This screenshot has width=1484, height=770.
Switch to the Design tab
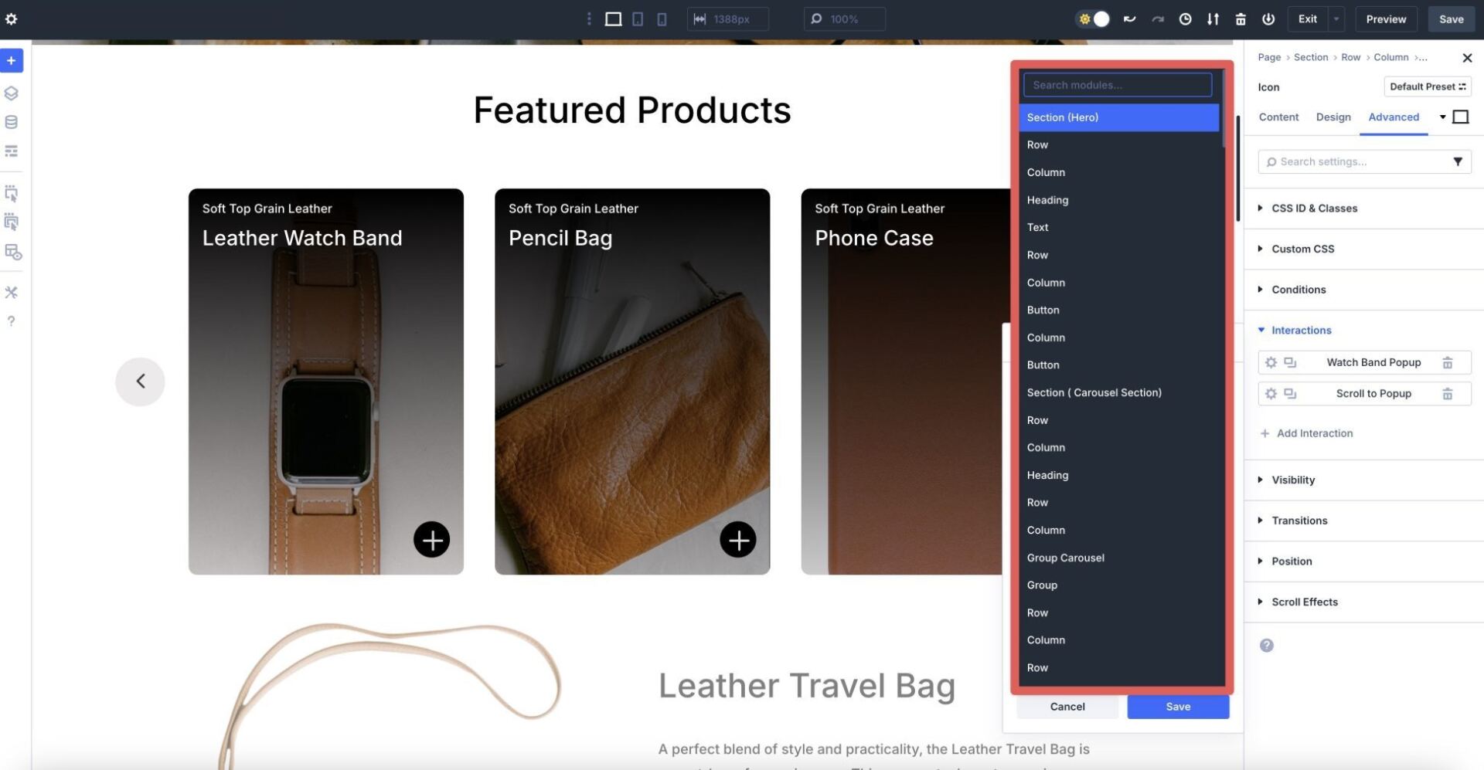pos(1333,117)
